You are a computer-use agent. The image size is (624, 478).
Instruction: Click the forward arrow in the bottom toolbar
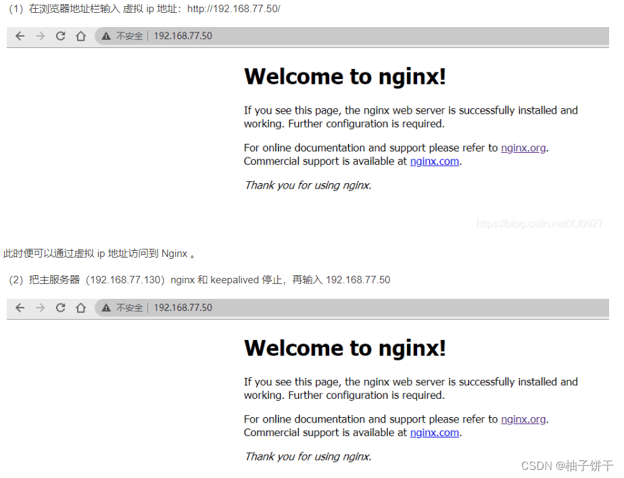pyautogui.click(x=40, y=308)
